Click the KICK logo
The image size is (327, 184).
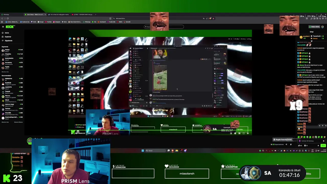(10, 27)
